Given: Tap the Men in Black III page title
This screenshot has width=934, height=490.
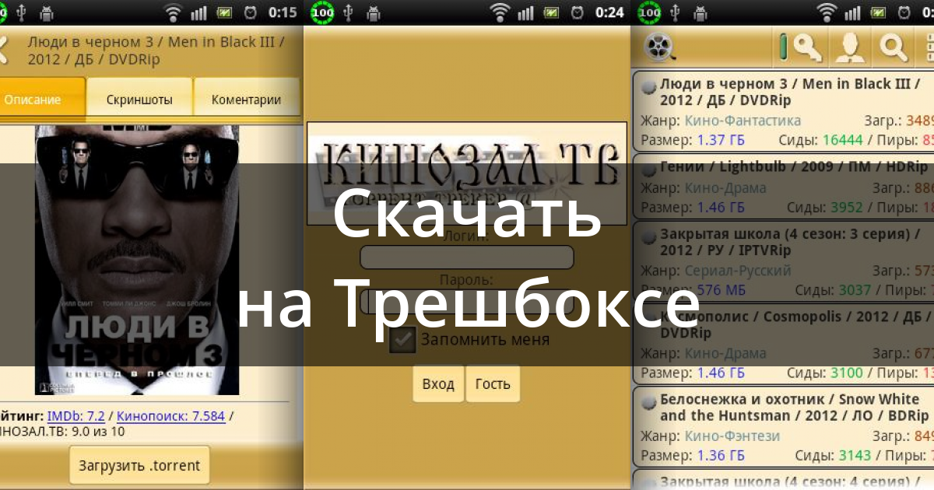Looking at the screenshot, I should tap(156, 51).
